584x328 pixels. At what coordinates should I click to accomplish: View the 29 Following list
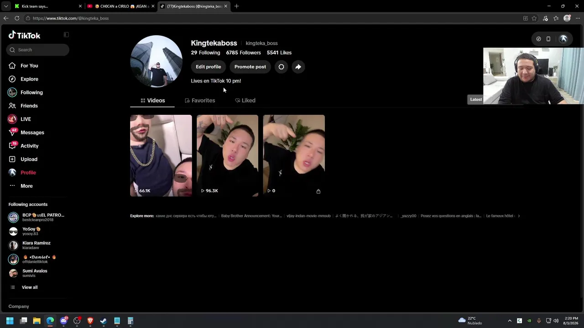coord(205,53)
